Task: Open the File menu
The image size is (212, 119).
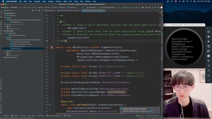Action: point(20,1)
